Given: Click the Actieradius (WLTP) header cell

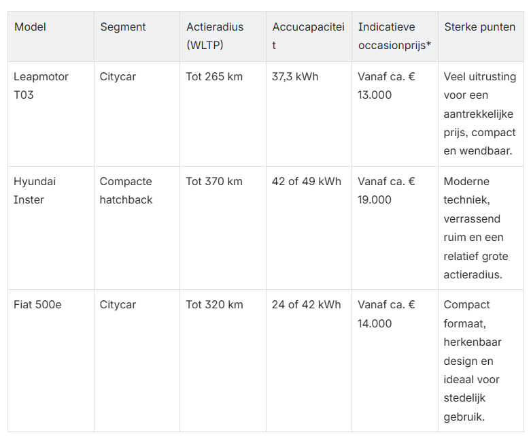Looking at the screenshot, I should click(223, 36).
